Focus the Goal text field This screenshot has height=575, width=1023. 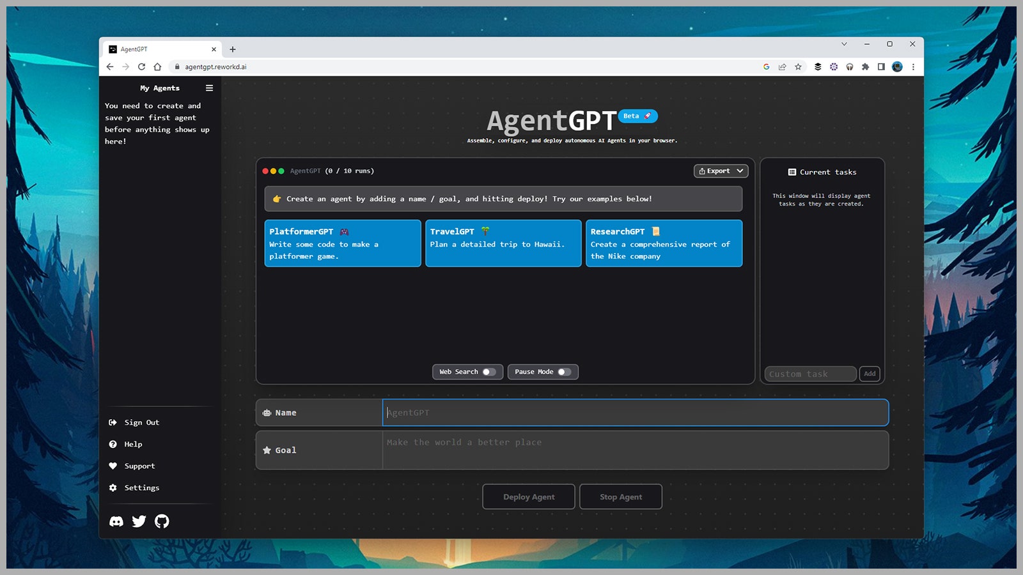[636, 450]
